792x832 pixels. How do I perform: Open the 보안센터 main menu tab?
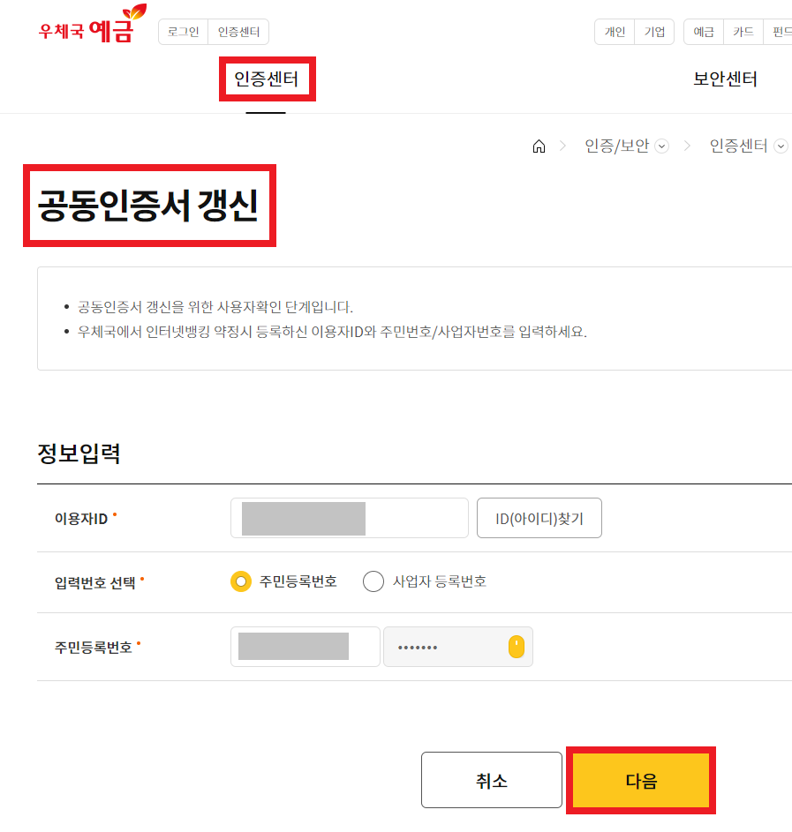click(725, 79)
